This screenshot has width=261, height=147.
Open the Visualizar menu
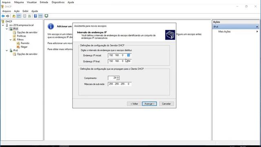32,2
